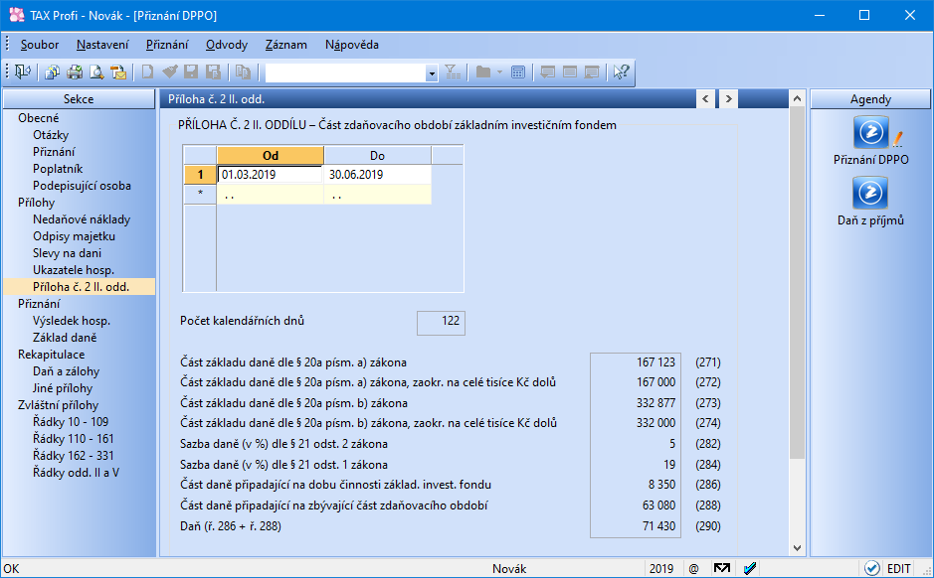The image size is (934, 578).
Task: Open the Přiznání menu in menu bar
Action: click(x=167, y=45)
